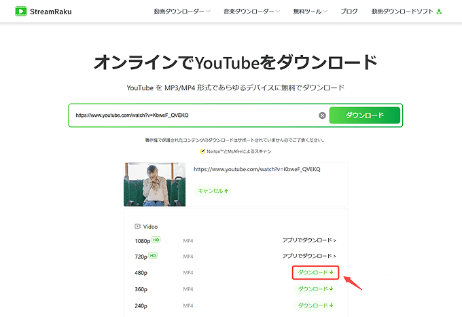462x317 pixels.
Task: Collapse results with キャンセル button
Action: pyautogui.click(x=213, y=191)
